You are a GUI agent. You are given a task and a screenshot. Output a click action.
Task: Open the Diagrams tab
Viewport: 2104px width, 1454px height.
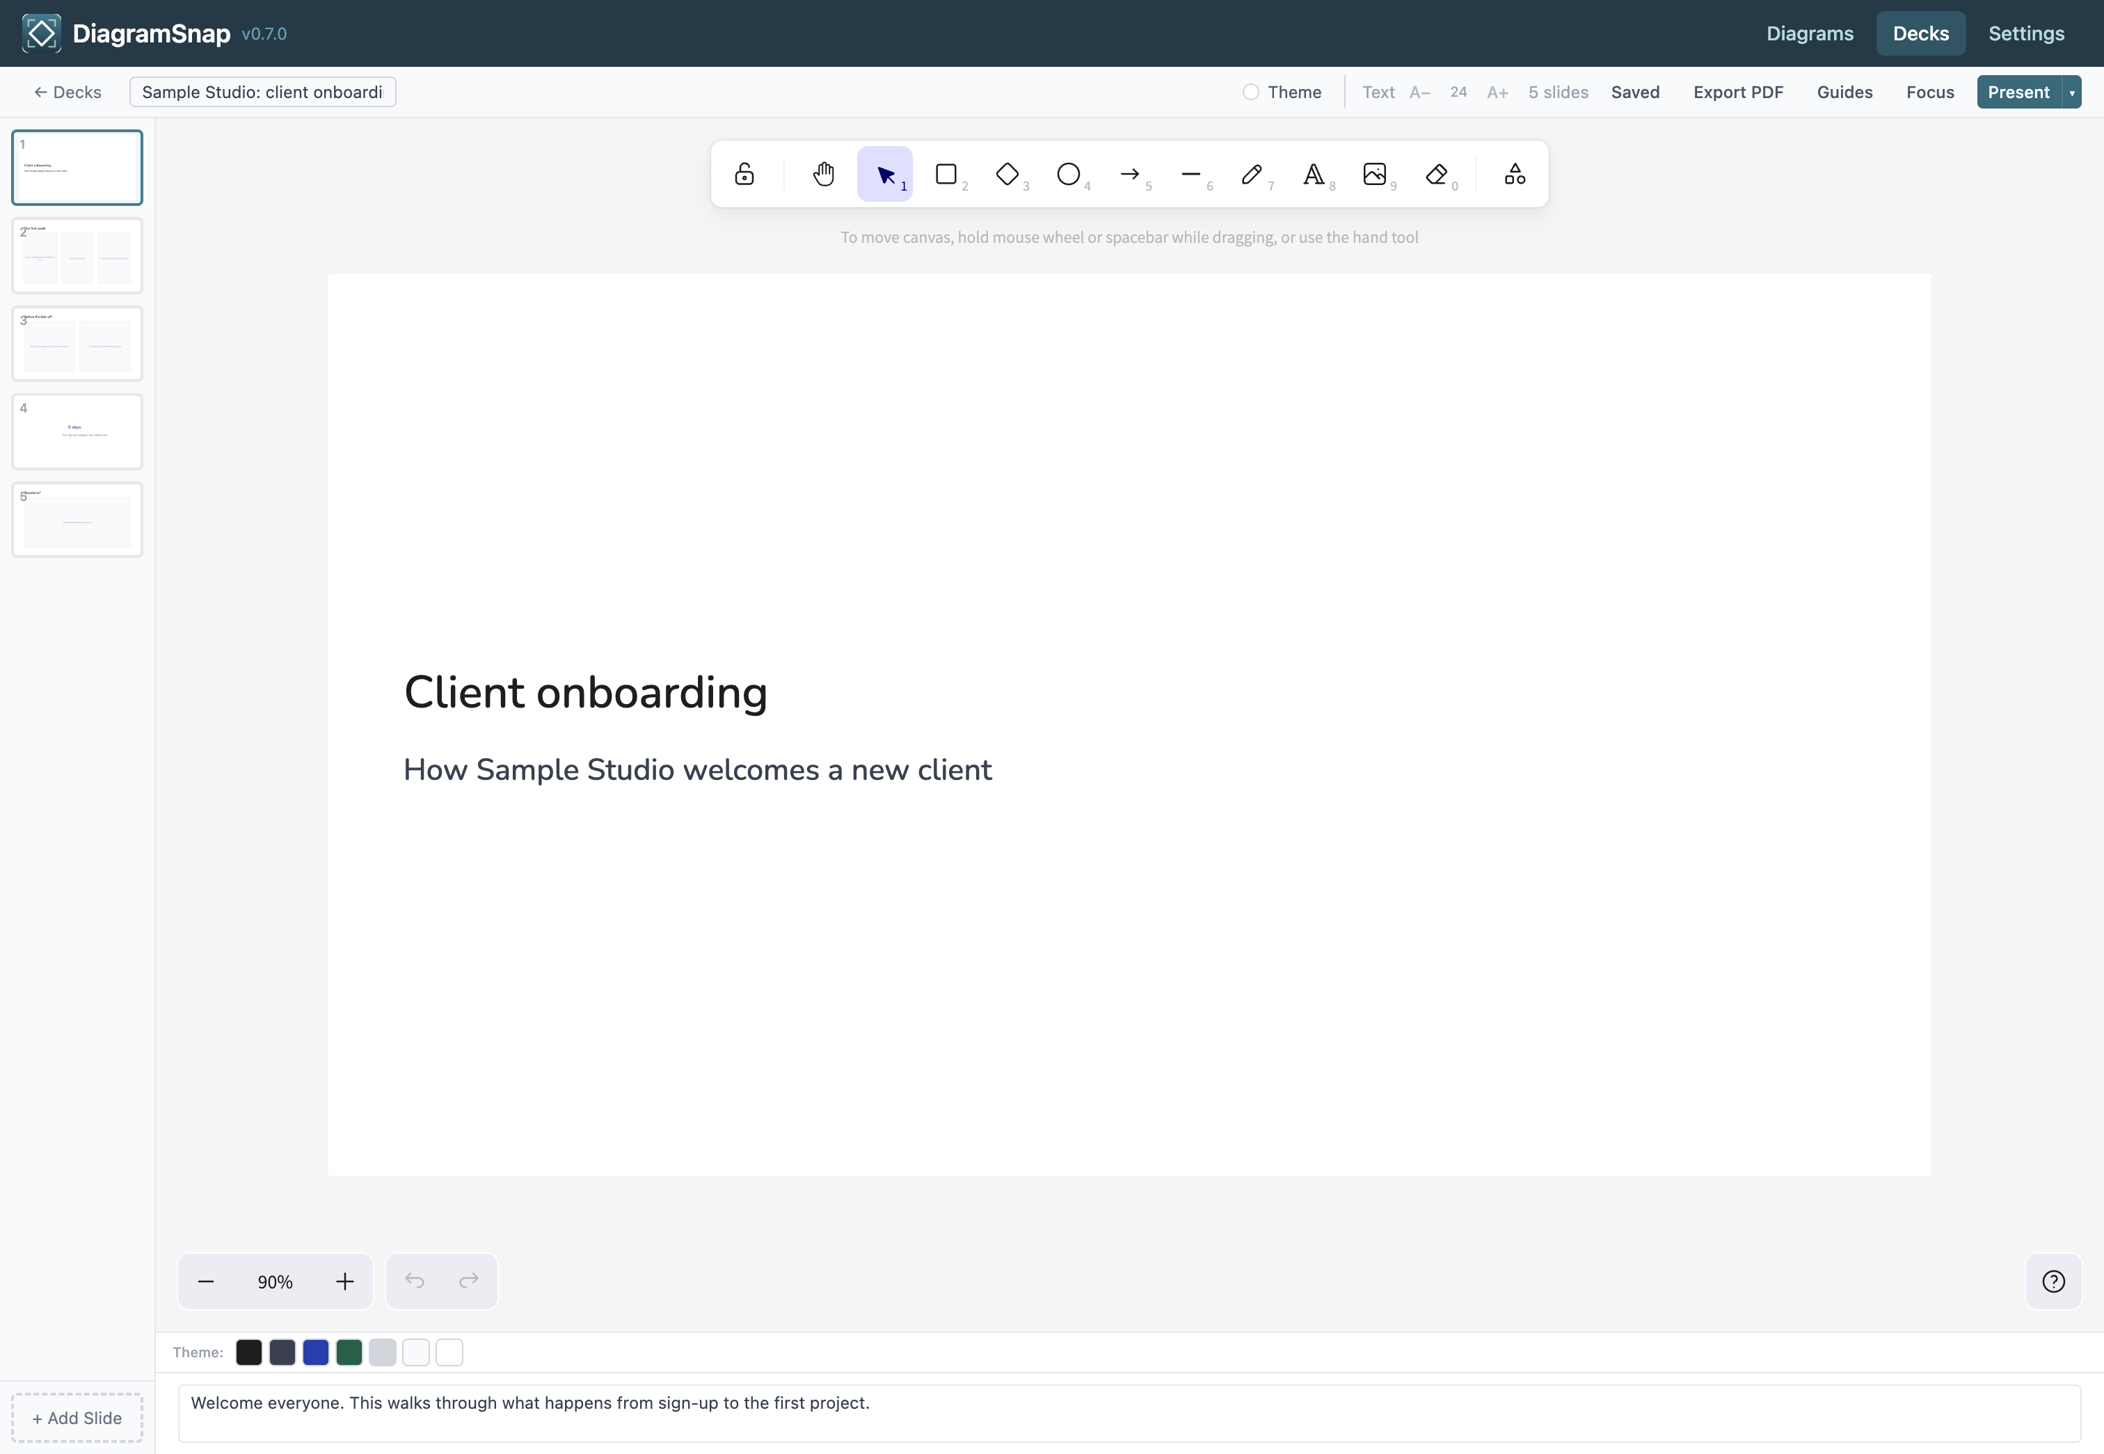click(1810, 33)
